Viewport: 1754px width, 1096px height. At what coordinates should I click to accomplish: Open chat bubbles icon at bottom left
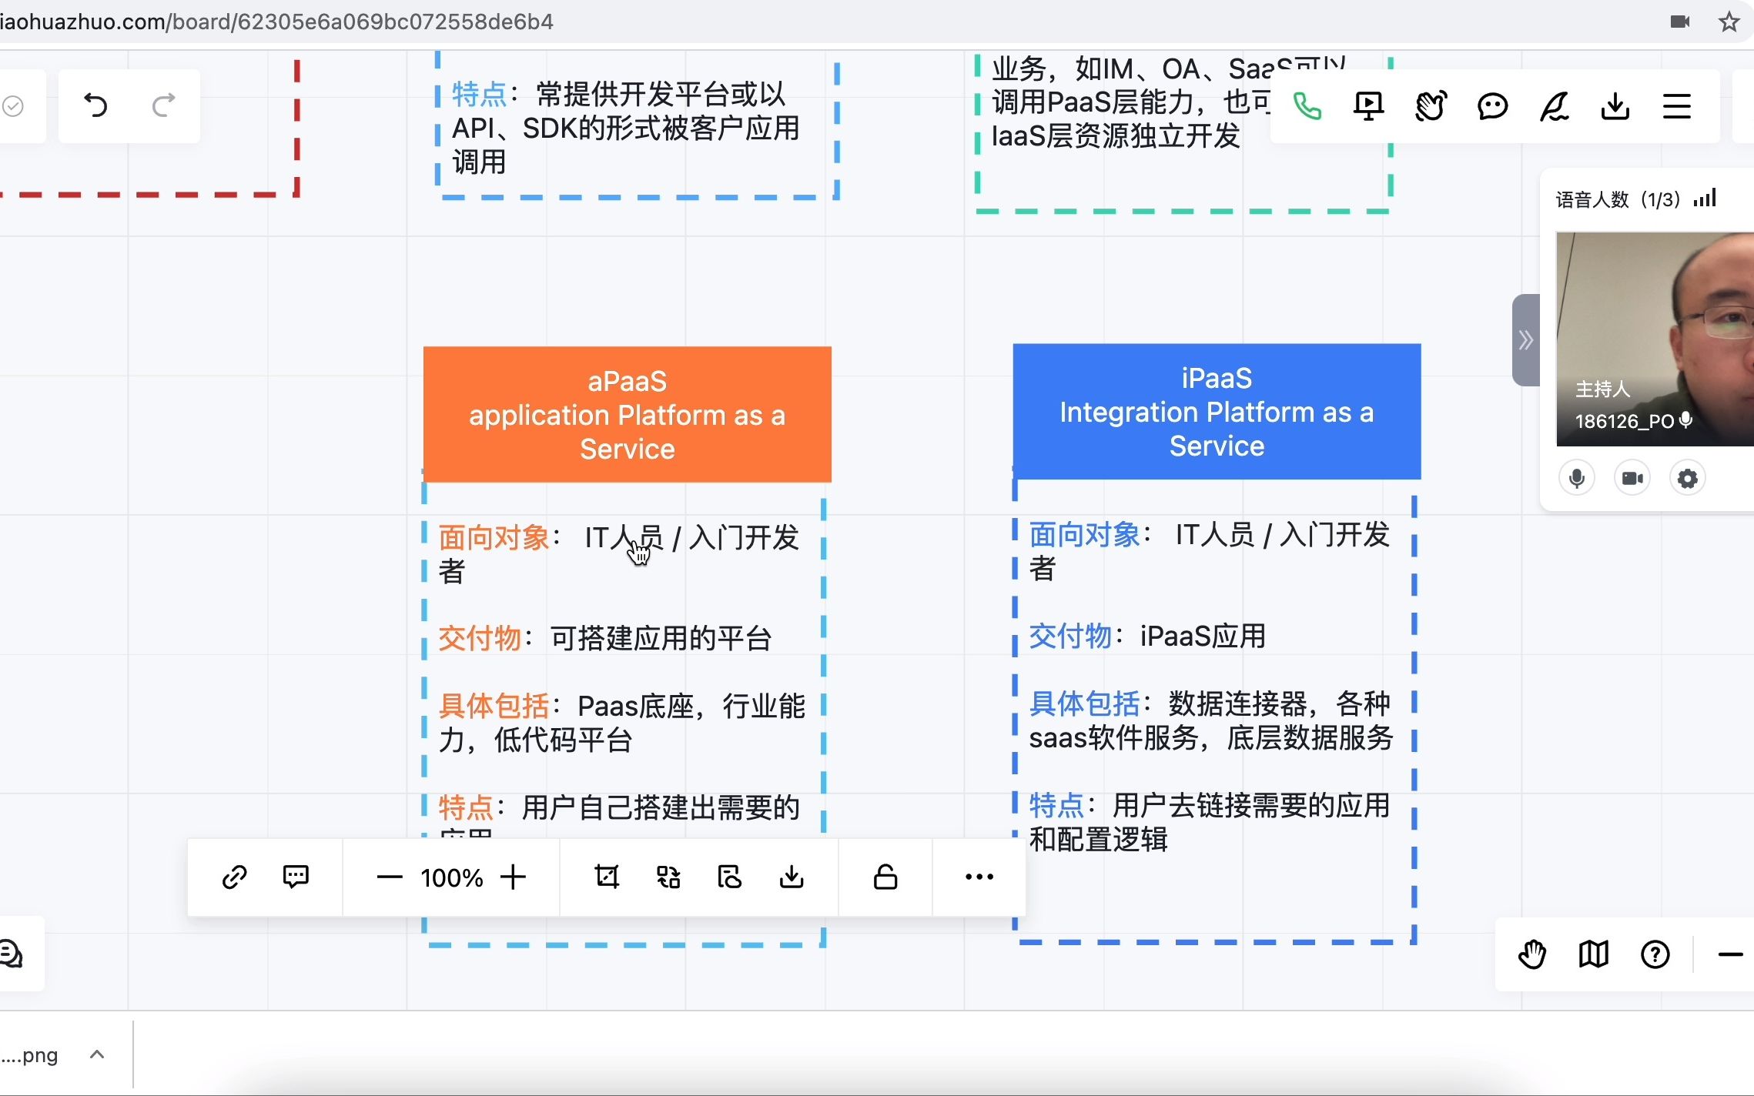point(11,954)
